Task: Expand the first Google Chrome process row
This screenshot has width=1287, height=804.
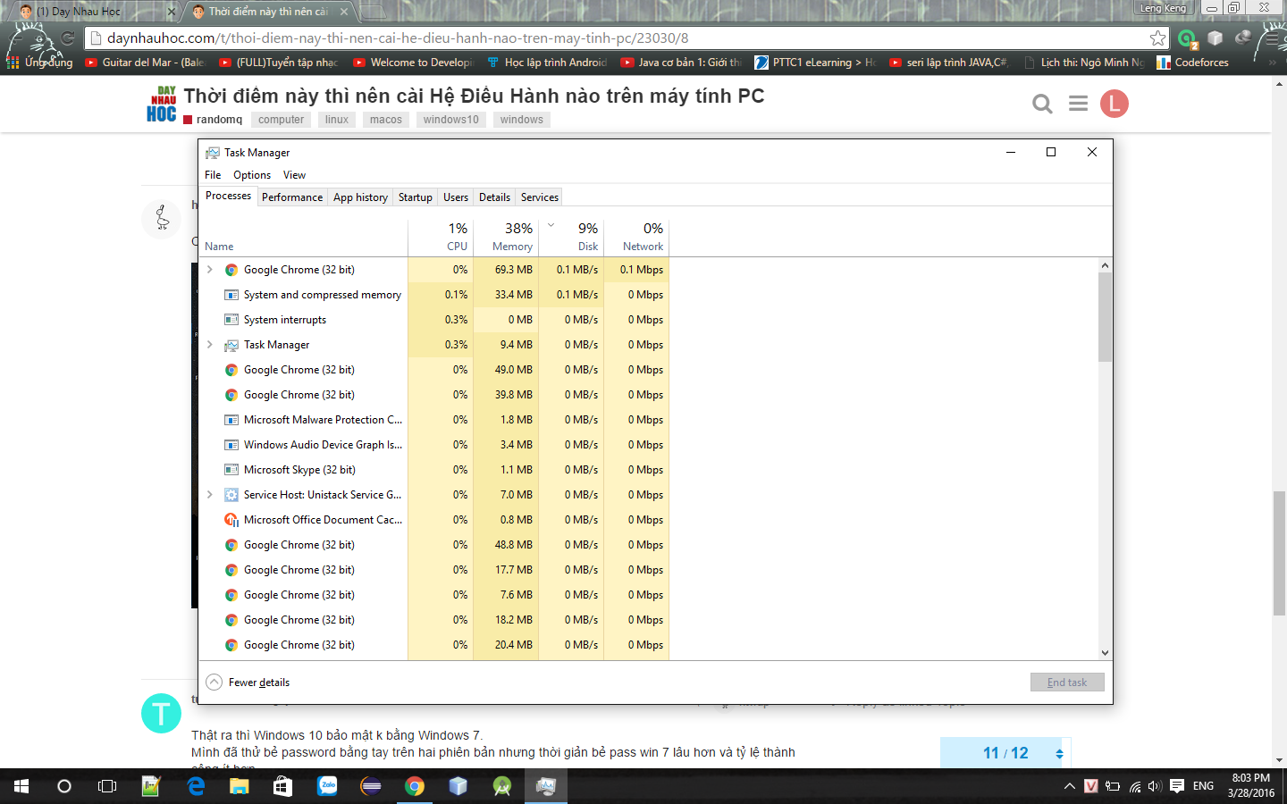Action: 210,269
